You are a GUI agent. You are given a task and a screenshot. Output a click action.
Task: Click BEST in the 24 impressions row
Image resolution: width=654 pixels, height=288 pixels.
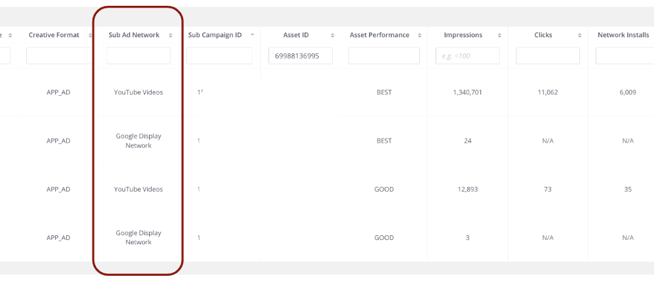[384, 141]
